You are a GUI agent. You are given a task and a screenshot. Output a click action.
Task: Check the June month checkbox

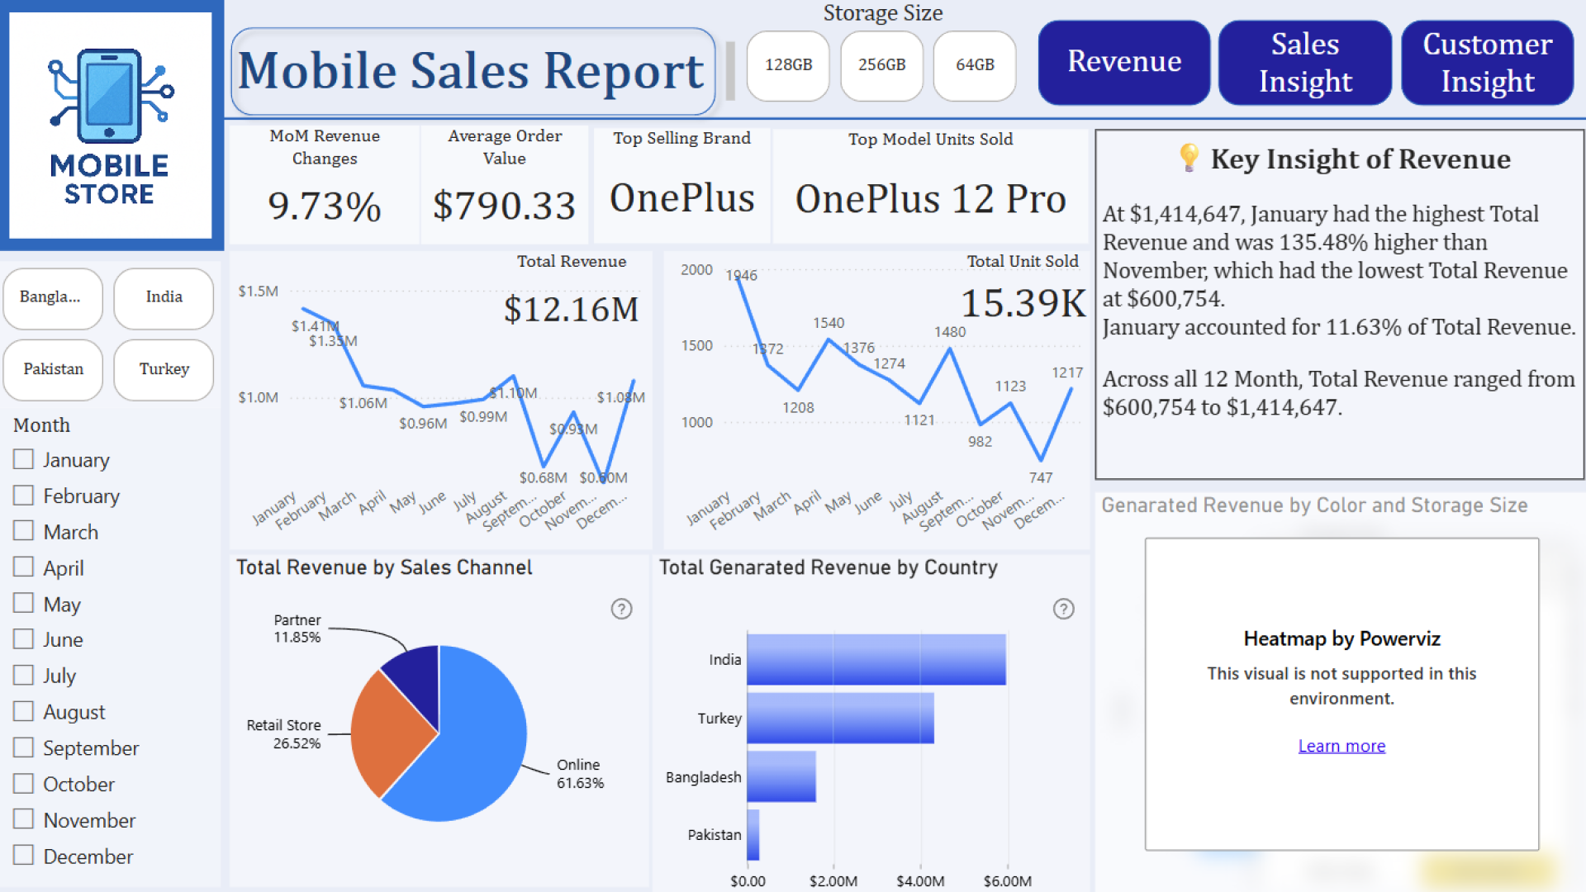24,639
